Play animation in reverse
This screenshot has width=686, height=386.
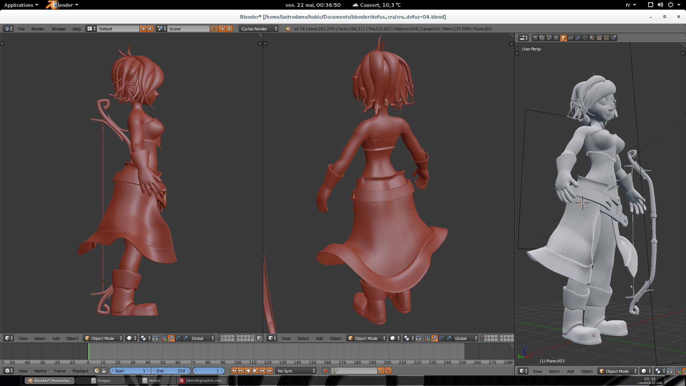(248, 371)
